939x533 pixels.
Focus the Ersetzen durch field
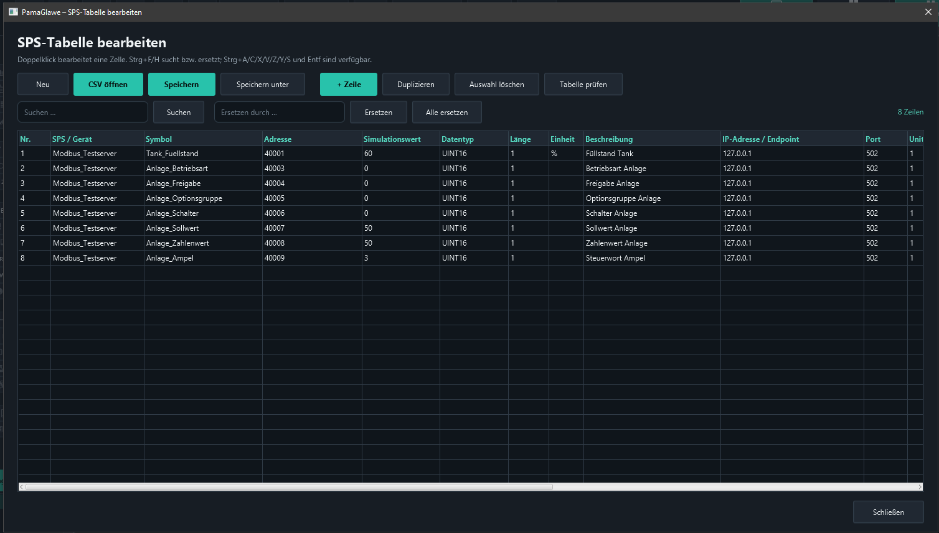click(x=280, y=113)
